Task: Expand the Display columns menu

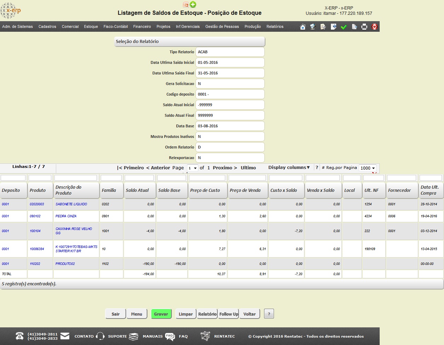Action: tap(289, 168)
